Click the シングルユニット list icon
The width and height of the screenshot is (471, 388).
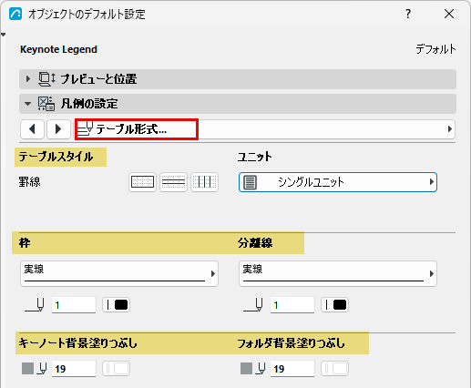pos(250,182)
